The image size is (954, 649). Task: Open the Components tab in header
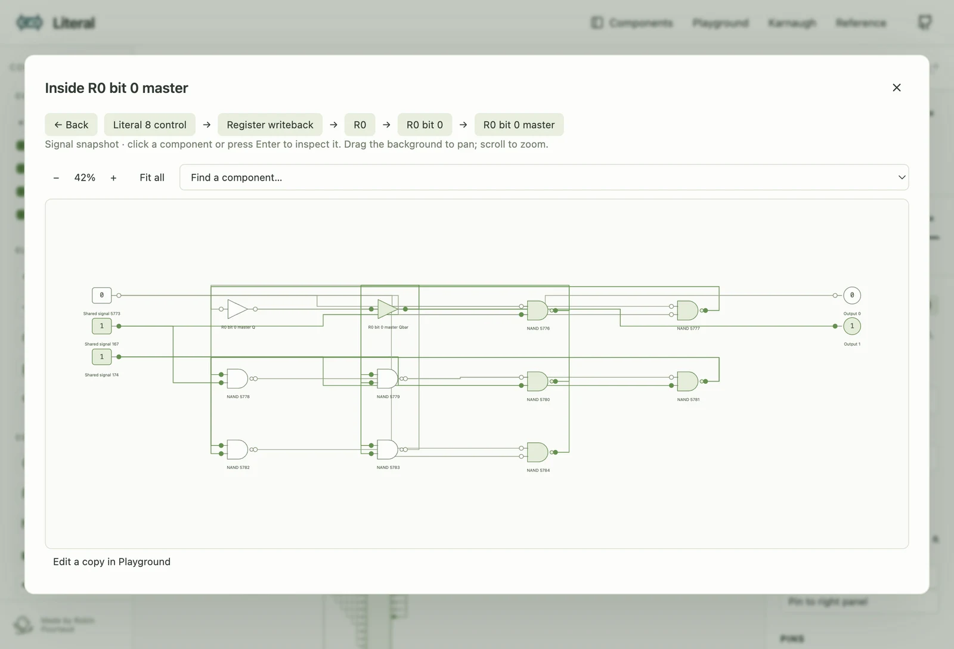click(632, 23)
